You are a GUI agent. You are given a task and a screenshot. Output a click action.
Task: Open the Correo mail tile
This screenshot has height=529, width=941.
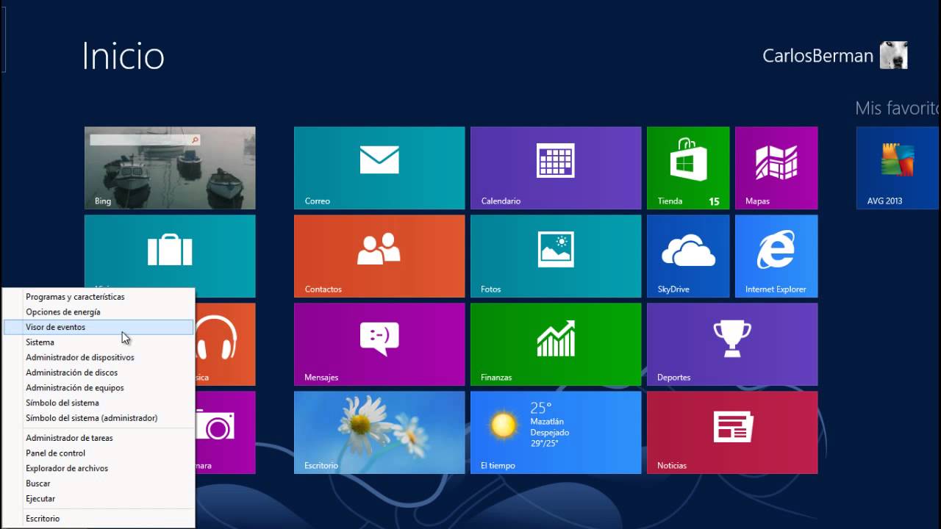(x=379, y=168)
